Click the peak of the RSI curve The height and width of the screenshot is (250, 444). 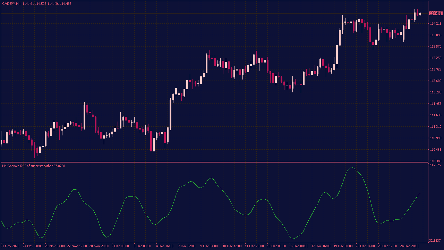click(x=350, y=167)
